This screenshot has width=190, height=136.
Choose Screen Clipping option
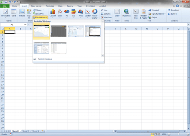tap(45, 59)
